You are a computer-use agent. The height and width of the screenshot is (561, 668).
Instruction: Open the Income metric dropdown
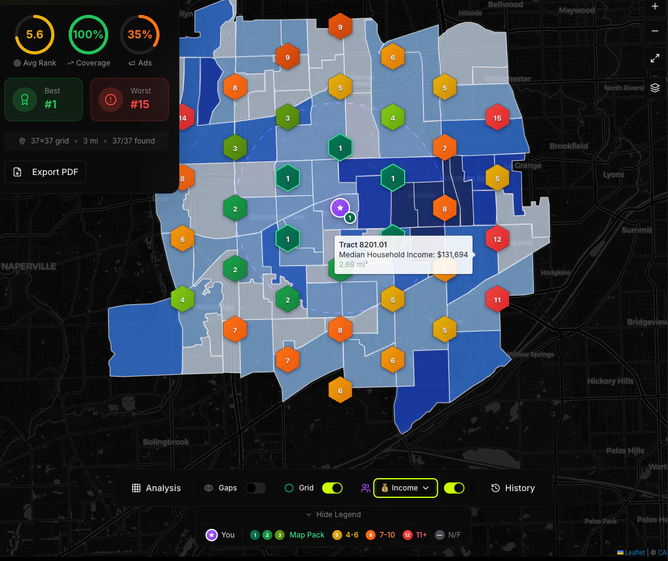(405, 488)
